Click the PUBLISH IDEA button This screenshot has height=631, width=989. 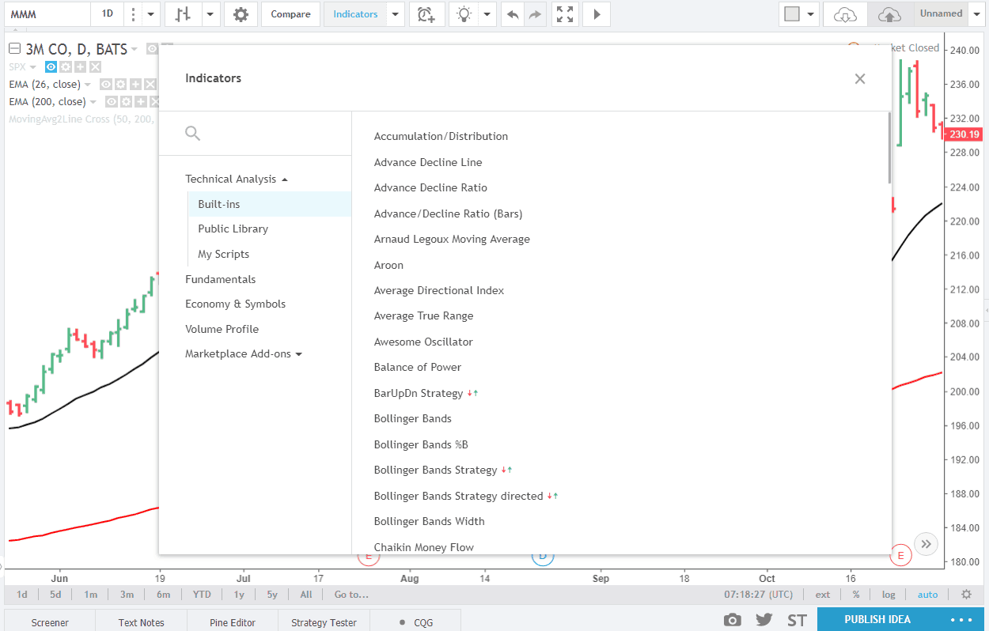pos(877,619)
